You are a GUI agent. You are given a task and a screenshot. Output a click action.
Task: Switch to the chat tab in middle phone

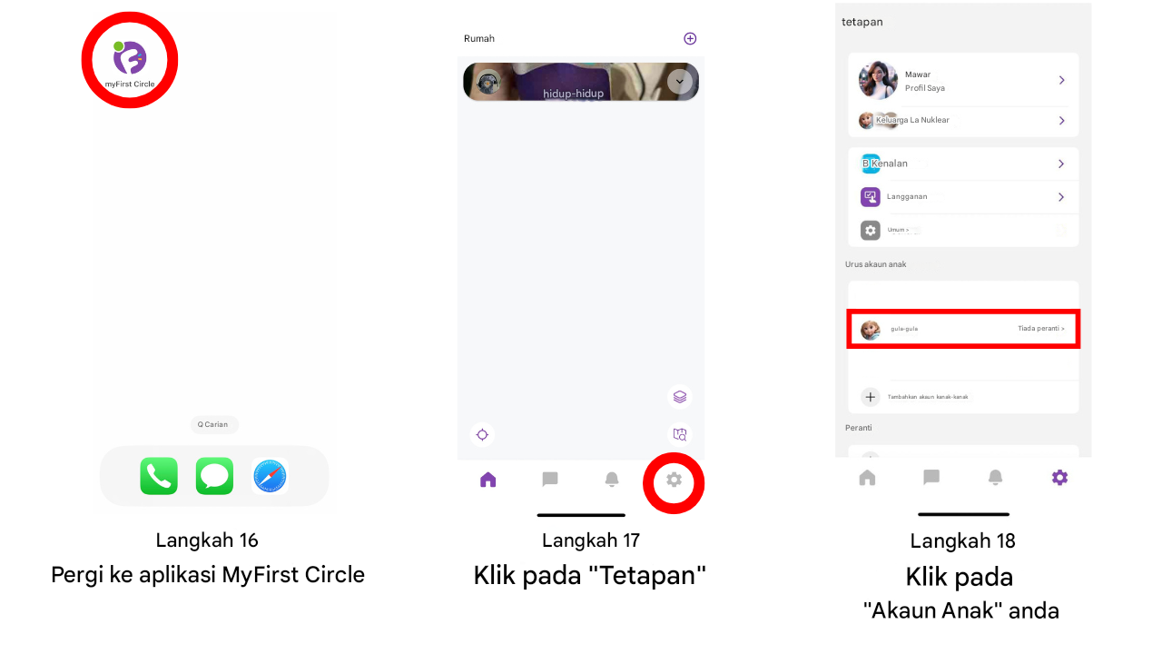pos(550,480)
